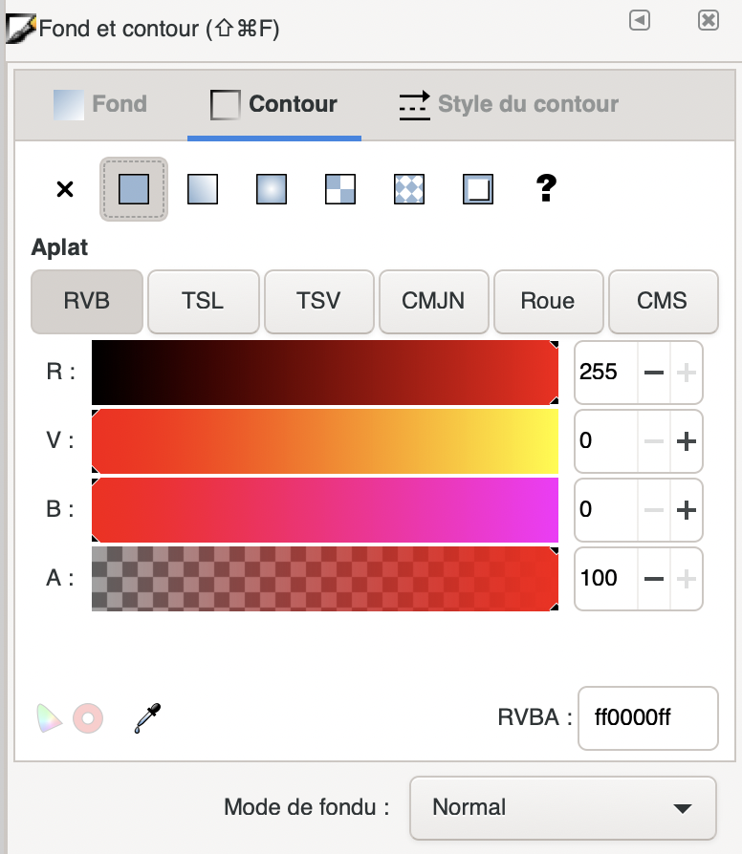The height and width of the screenshot is (854, 742).
Task: Click the B channel color slider
Action: click(x=325, y=509)
